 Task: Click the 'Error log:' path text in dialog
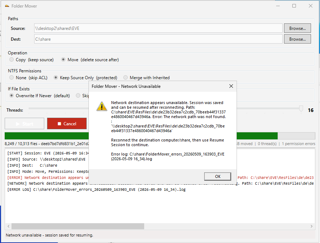[168, 156]
